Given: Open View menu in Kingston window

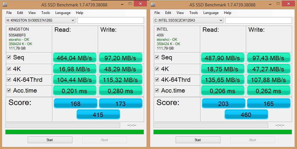Looking at the screenshot, I should (x=32, y=13).
